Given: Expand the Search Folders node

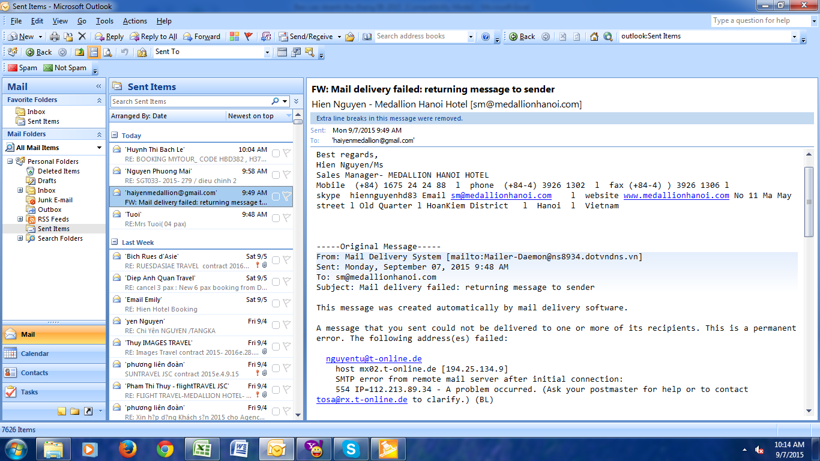Looking at the screenshot, I should 20,238.
